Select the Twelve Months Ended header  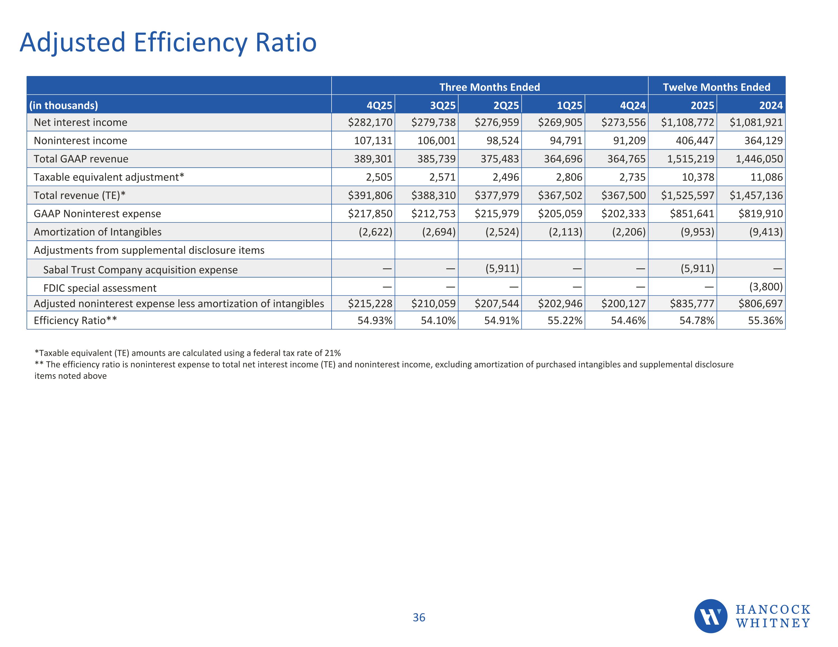tap(716, 87)
